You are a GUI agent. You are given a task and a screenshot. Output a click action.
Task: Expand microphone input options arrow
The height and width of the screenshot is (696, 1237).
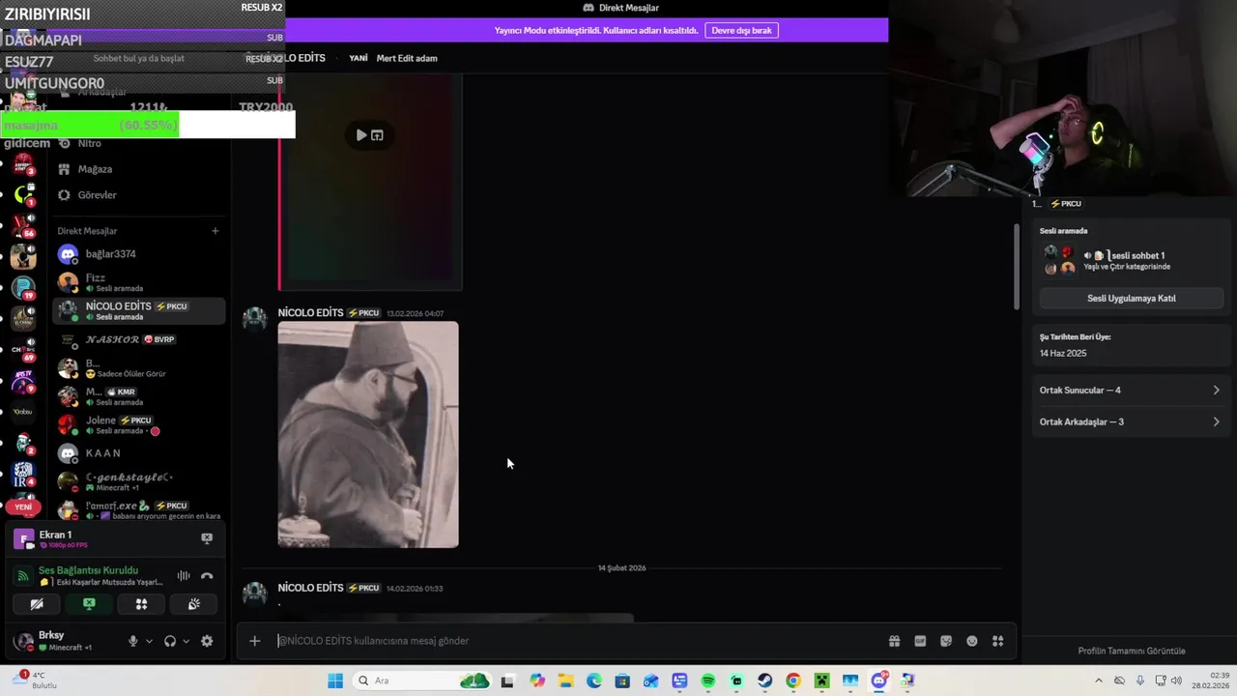tap(149, 641)
